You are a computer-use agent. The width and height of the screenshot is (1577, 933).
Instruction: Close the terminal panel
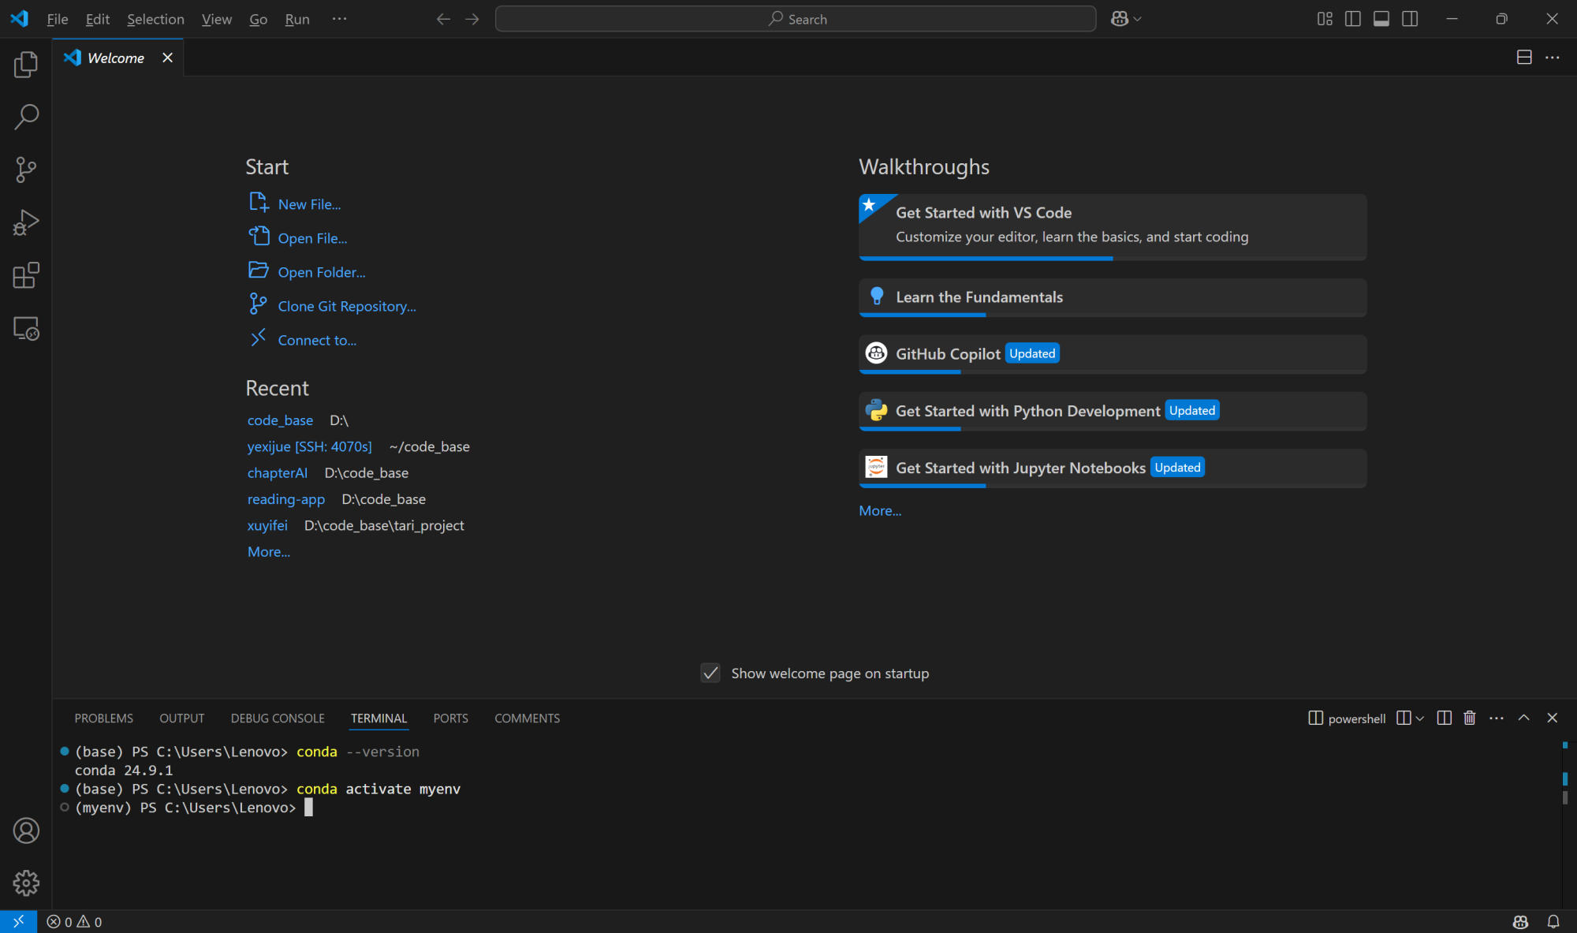(1553, 718)
